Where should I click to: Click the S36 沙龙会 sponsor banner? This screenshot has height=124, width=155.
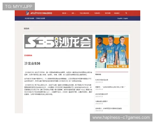pos(58,42)
